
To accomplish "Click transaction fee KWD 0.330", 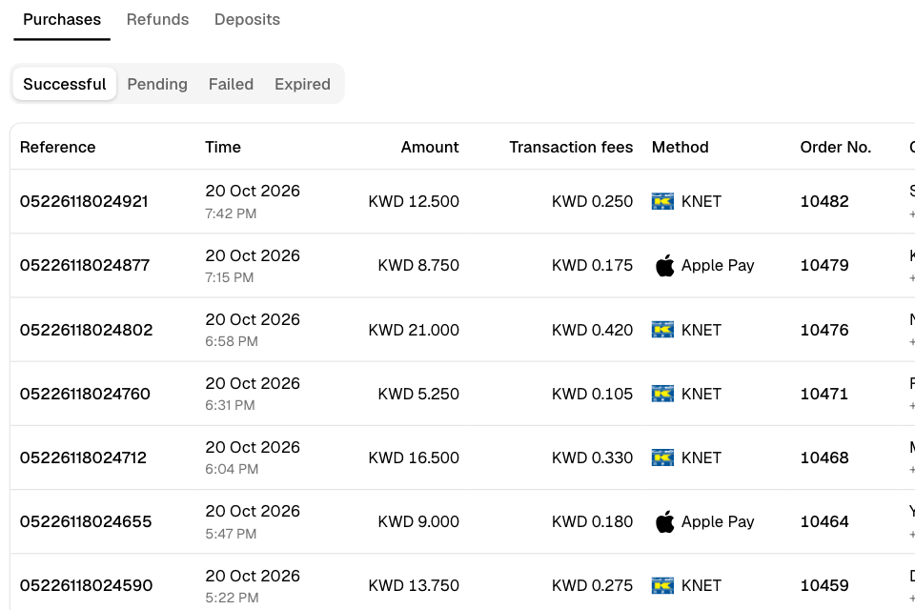I will point(592,457).
